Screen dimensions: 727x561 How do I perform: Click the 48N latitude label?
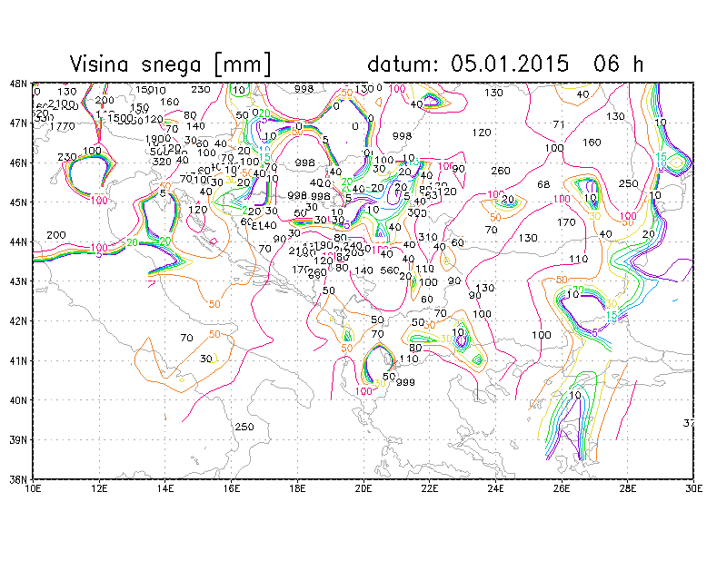[18, 84]
